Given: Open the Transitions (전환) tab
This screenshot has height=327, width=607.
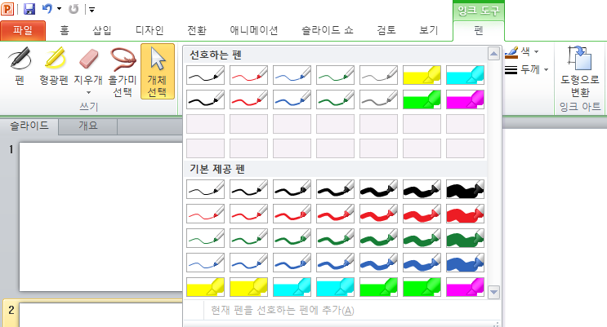Looking at the screenshot, I should [x=197, y=30].
